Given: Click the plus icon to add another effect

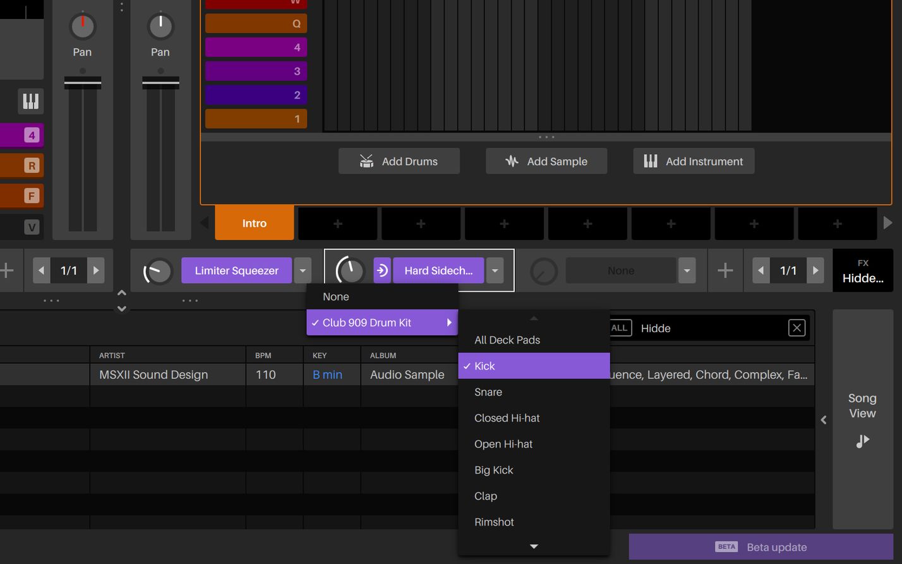Looking at the screenshot, I should pyautogui.click(x=725, y=270).
